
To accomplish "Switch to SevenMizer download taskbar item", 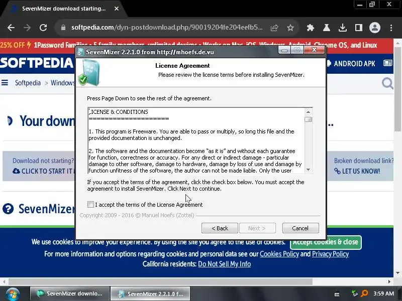I will point(69,293).
